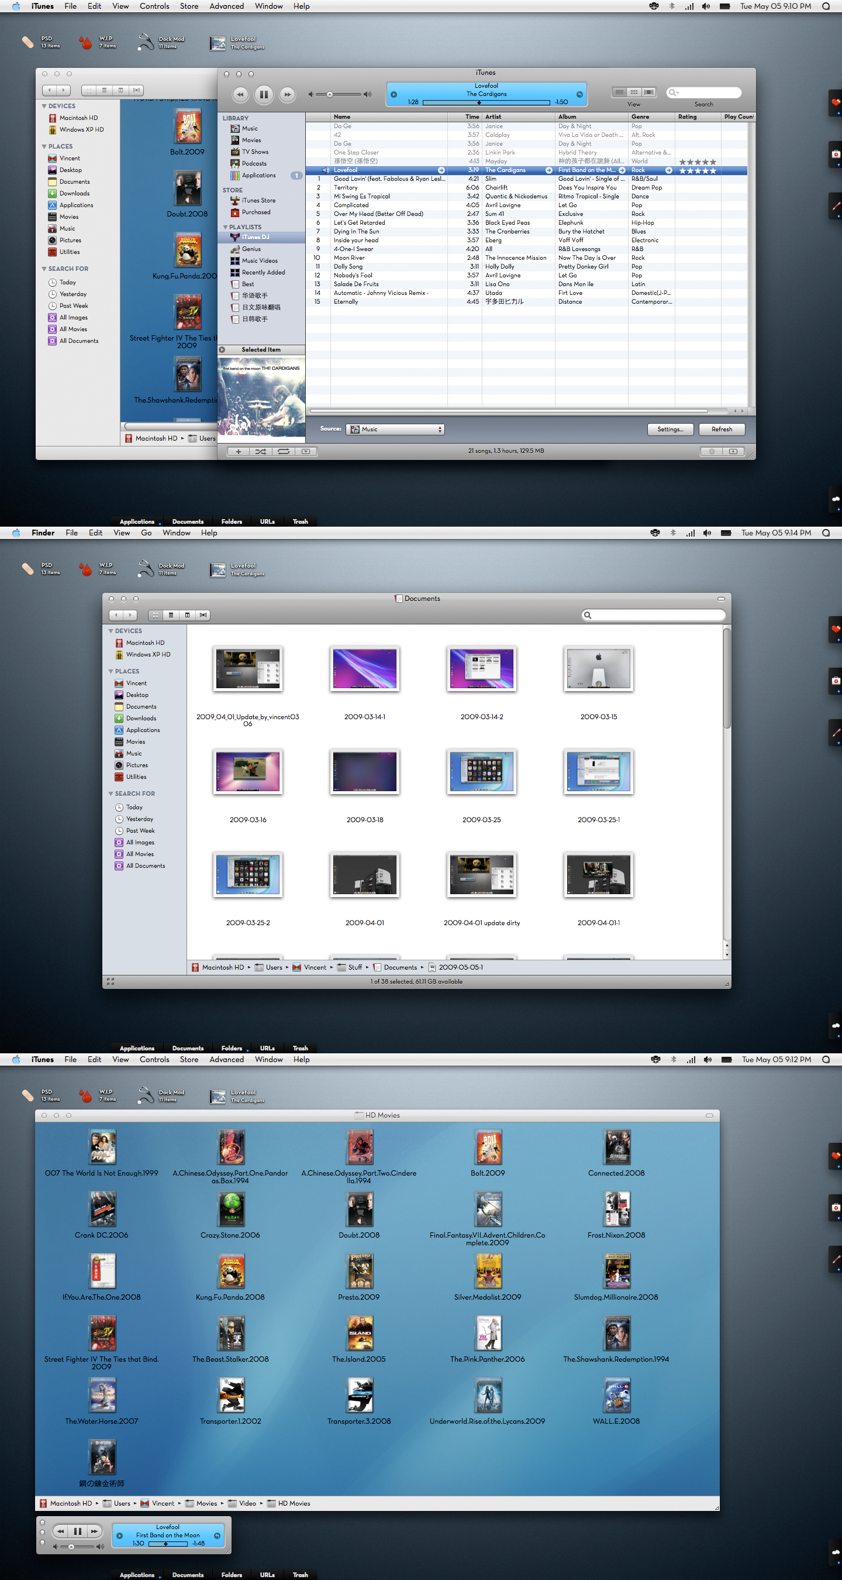Go back in the Documents Finder window
842x1580 pixels.
coord(116,615)
